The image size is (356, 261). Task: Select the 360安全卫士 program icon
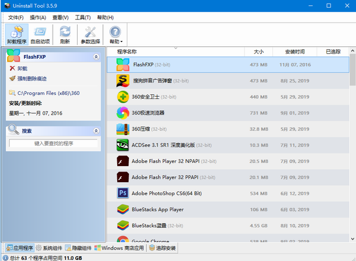[123, 96]
